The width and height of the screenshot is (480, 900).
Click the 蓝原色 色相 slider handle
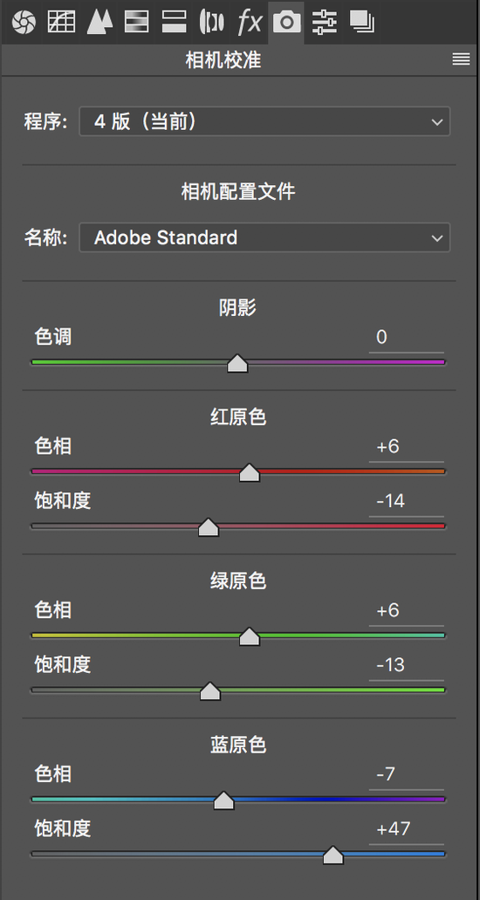pyautogui.click(x=224, y=800)
